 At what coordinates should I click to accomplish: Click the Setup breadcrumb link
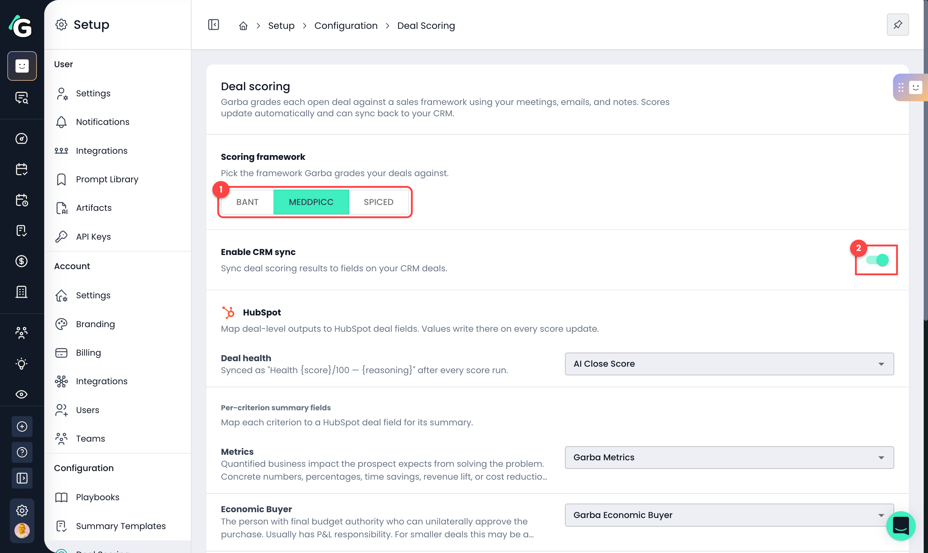[281, 26]
